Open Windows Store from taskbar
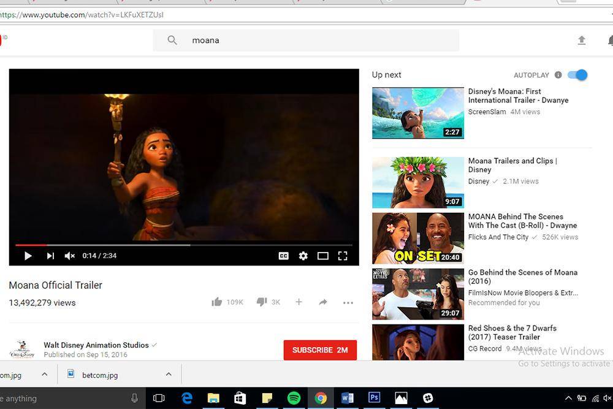Image resolution: width=613 pixels, height=409 pixels. (x=240, y=398)
